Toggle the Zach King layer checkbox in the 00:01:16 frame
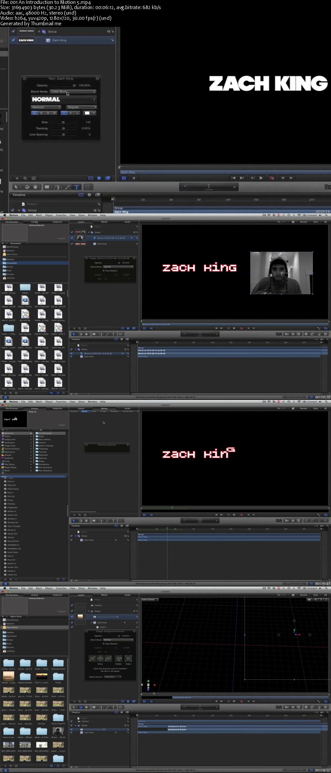Viewport: 331px width, 773px height. tap(13, 40)
